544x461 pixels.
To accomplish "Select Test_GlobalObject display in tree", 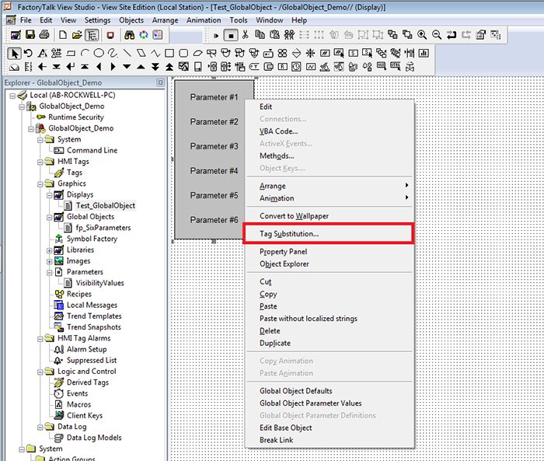I will 106,205.
